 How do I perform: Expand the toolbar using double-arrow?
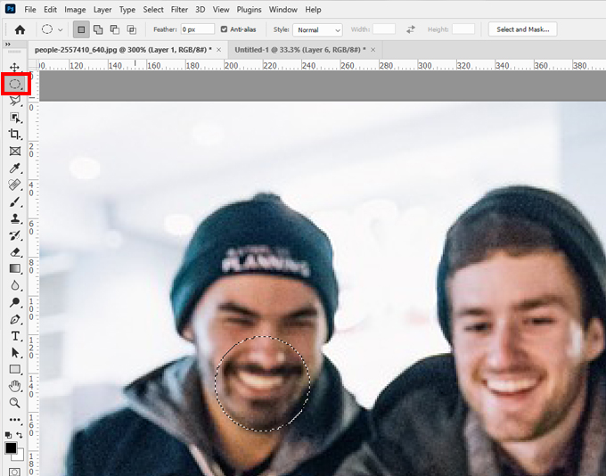point(8,45)
